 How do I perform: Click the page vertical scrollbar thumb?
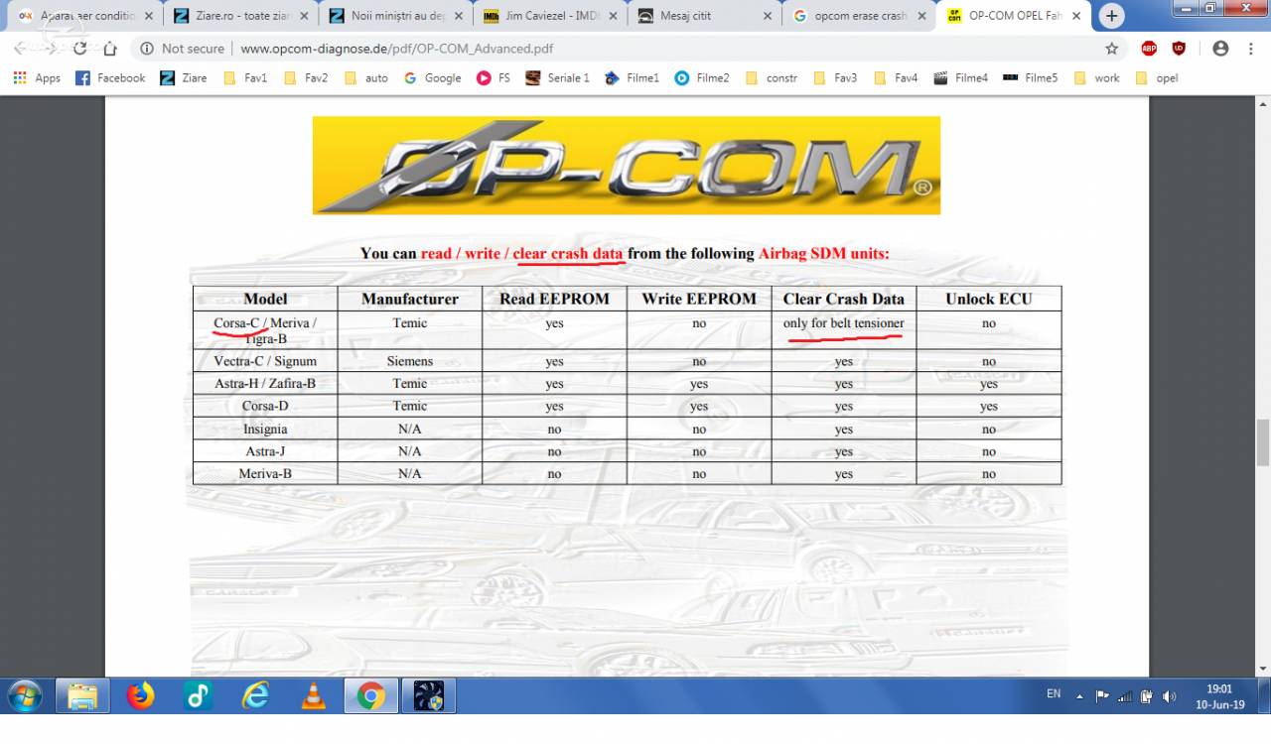pos(1263,441)
